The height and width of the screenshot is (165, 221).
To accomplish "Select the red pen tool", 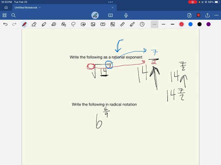I will pyautogui.click(x=24, y=24).
